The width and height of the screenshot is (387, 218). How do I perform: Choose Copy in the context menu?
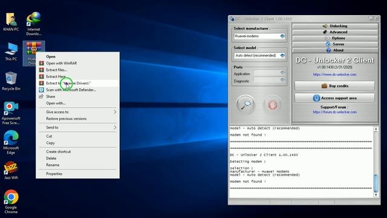pyautogui.click(x=77, y=143)
